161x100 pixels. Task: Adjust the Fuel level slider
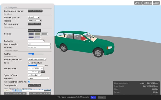click(36, 65)
